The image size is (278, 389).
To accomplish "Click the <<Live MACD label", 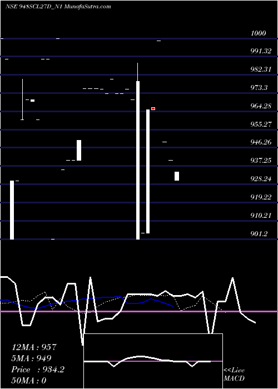I will (234, 374).
